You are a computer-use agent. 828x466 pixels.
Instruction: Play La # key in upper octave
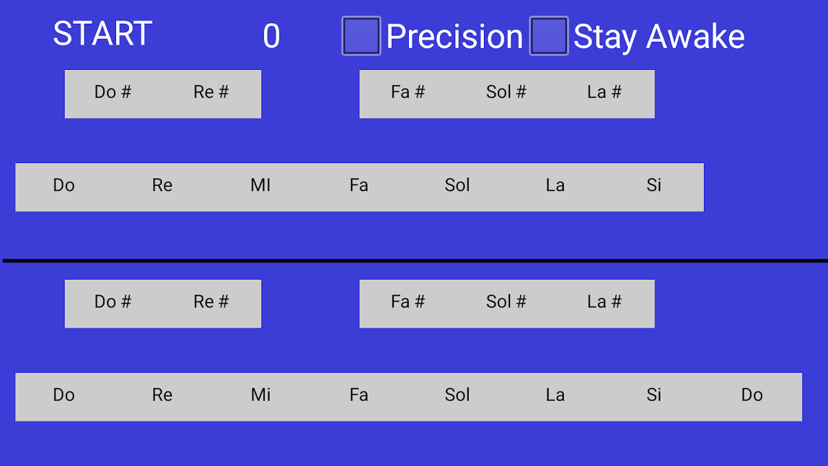tap(604, 92)
